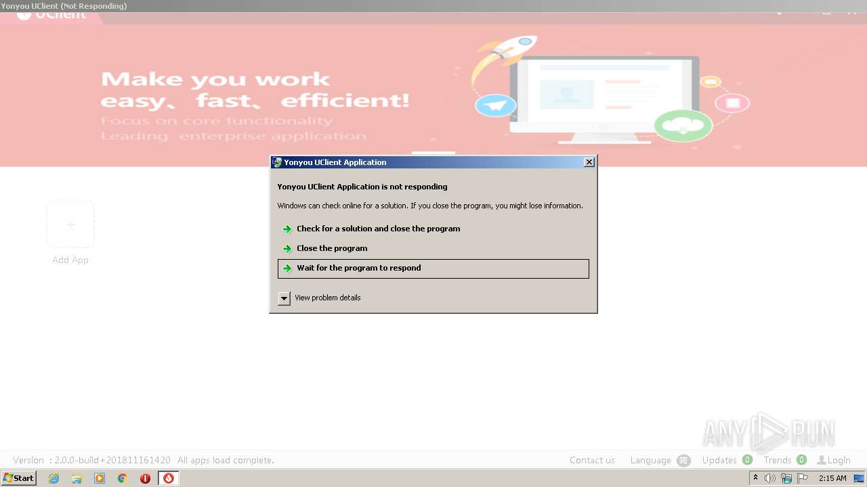867x487 pixels.
Task: Click the 2:15 AM clock
Action: pos(832,478)
